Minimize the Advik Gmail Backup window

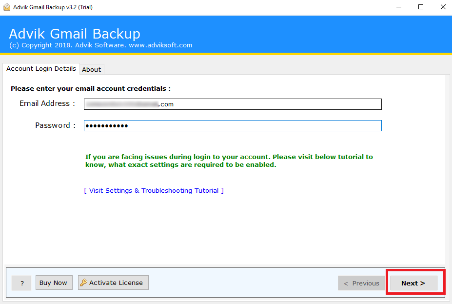[399, 7]
